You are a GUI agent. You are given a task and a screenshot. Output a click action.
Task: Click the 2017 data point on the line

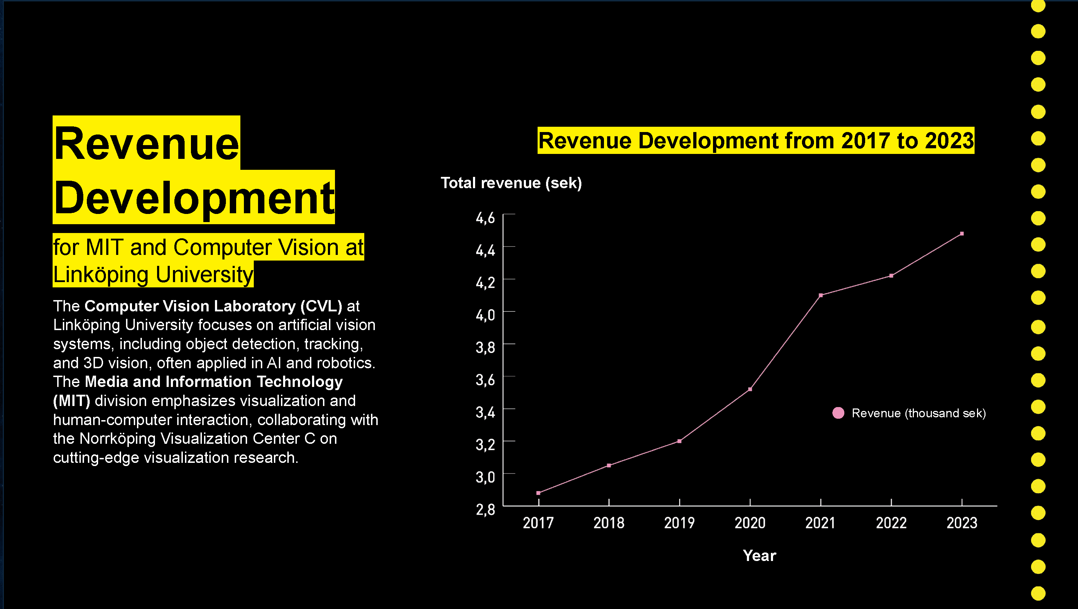(x=538, y=493)
